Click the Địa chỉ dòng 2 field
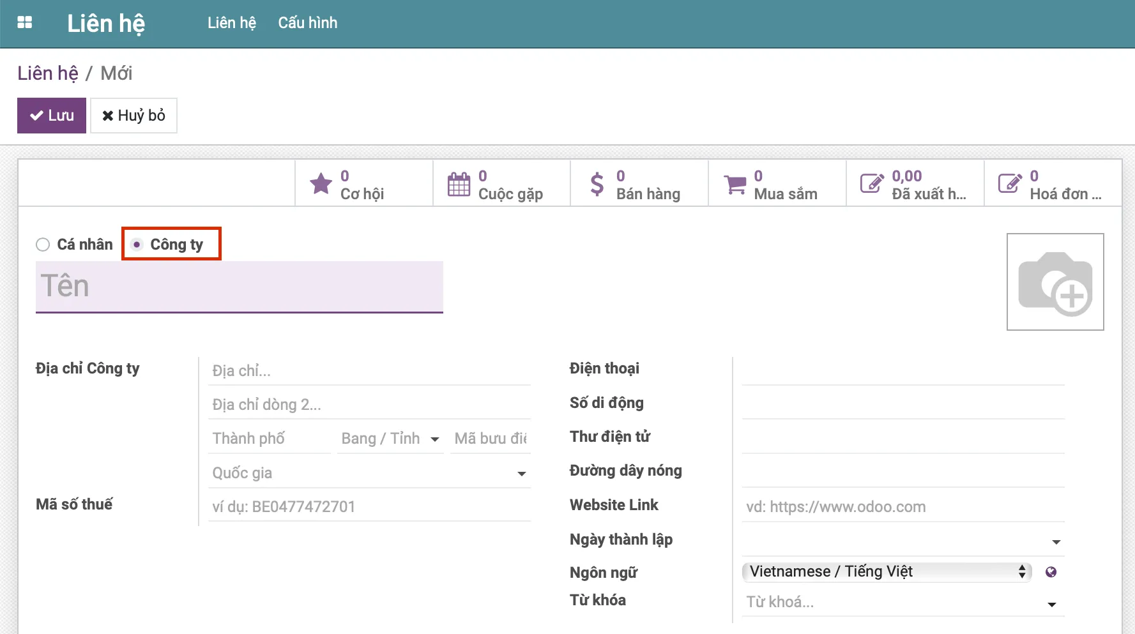The height and width of the screenshot is (634, 1135). click(369, 405)
